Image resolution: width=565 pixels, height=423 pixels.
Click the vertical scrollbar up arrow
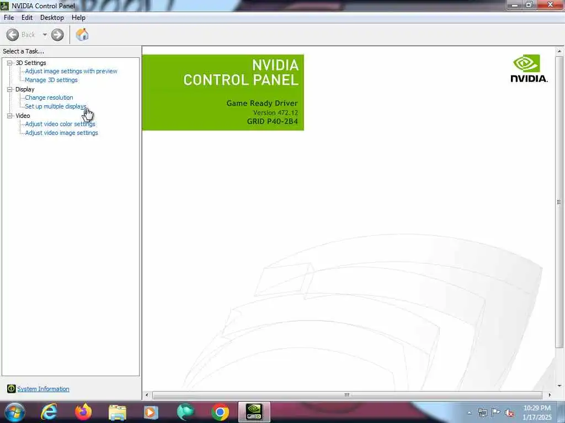pyautogui.click(x=559, y=51)
